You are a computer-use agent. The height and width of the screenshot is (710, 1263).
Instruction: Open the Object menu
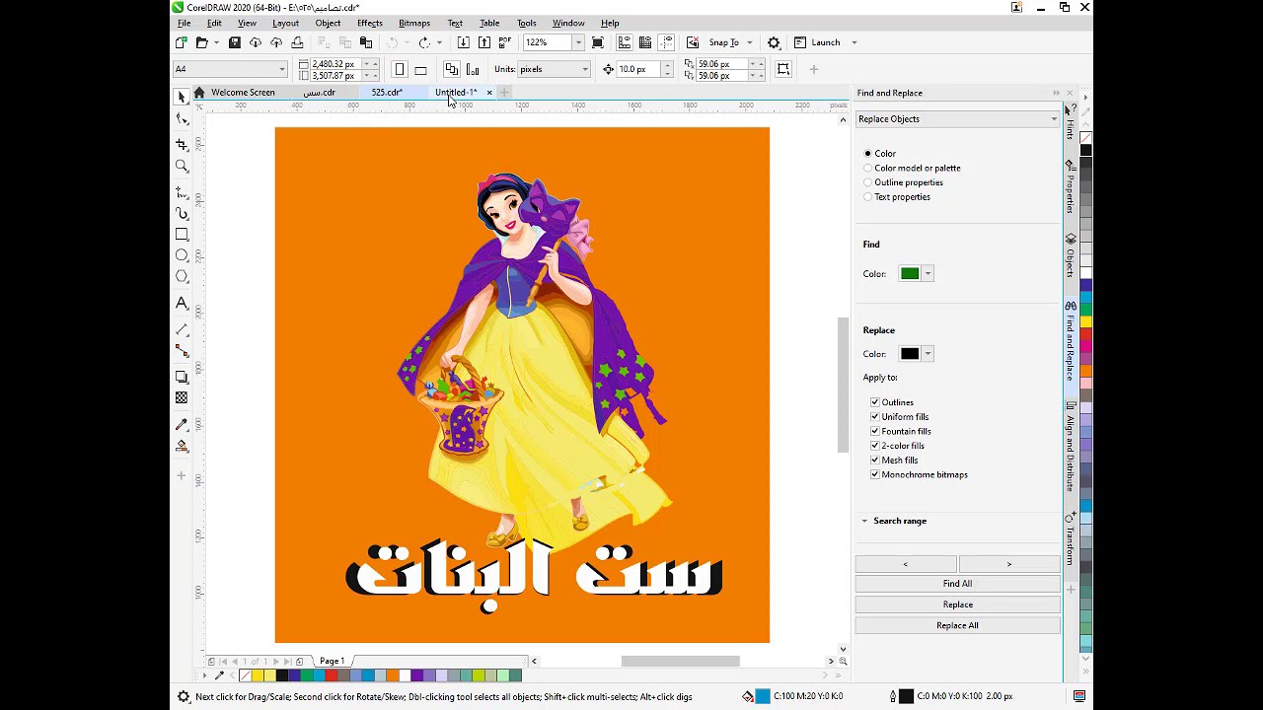point(328,23)
